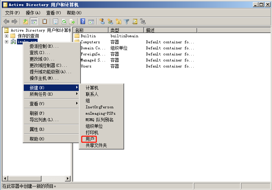Click the domain icon in the console tree
The width and height of the screenshot is (272, 190).
pos(13,42)
